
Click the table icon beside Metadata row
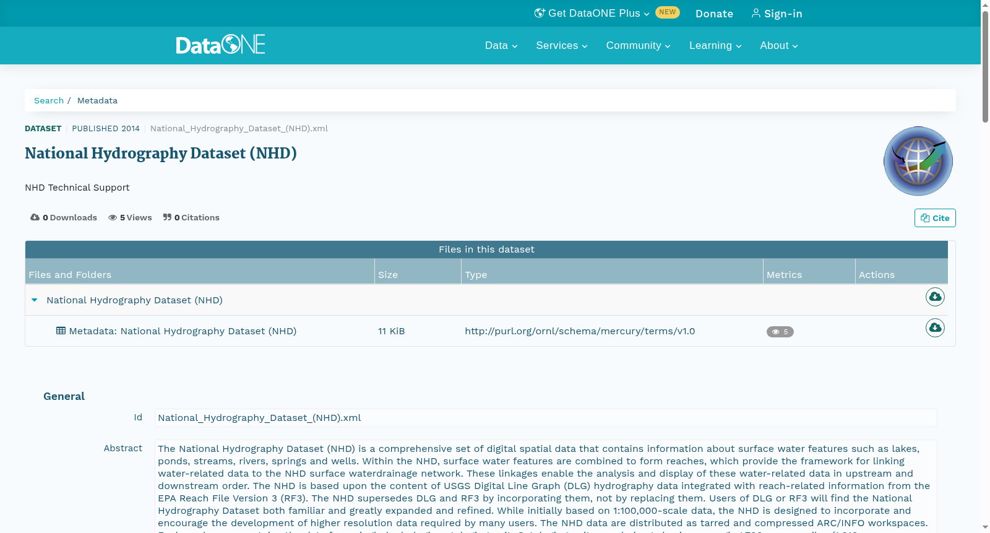point(61,331)
